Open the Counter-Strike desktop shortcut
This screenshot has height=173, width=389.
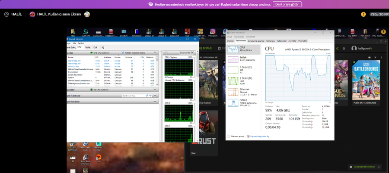coord(200,31)
